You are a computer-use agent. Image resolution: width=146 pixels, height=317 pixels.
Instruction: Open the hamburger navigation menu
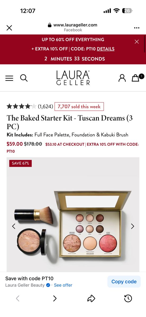pos(9,78)
